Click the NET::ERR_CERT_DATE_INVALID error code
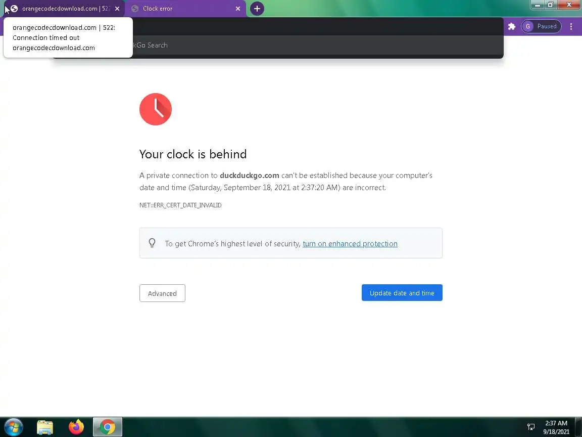 [x=180, y=205]
